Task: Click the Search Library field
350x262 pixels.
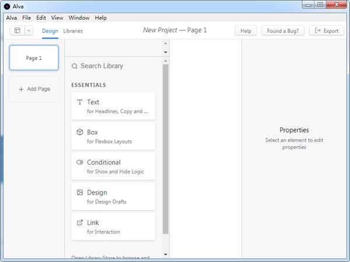Action: (114, 66)
